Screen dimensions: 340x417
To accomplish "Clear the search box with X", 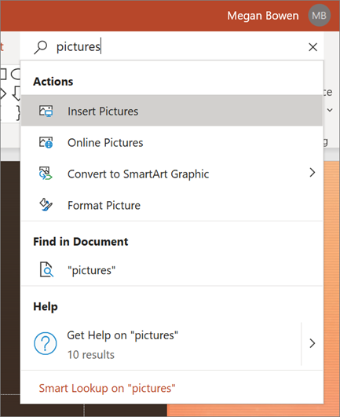I will click(313, 47).
